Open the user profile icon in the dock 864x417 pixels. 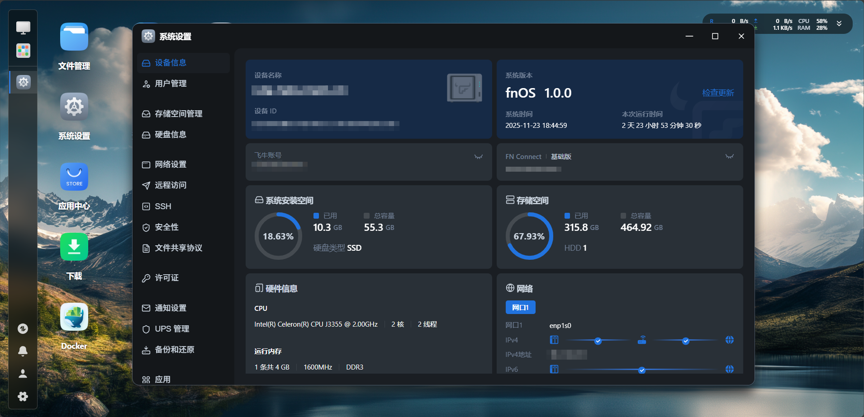pyautogui.click(x=23, y=374)
